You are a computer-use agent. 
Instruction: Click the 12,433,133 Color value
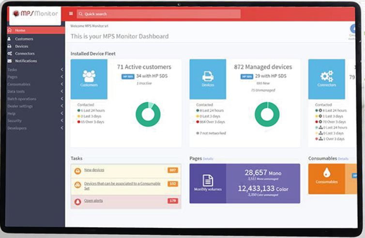(263, 189)
